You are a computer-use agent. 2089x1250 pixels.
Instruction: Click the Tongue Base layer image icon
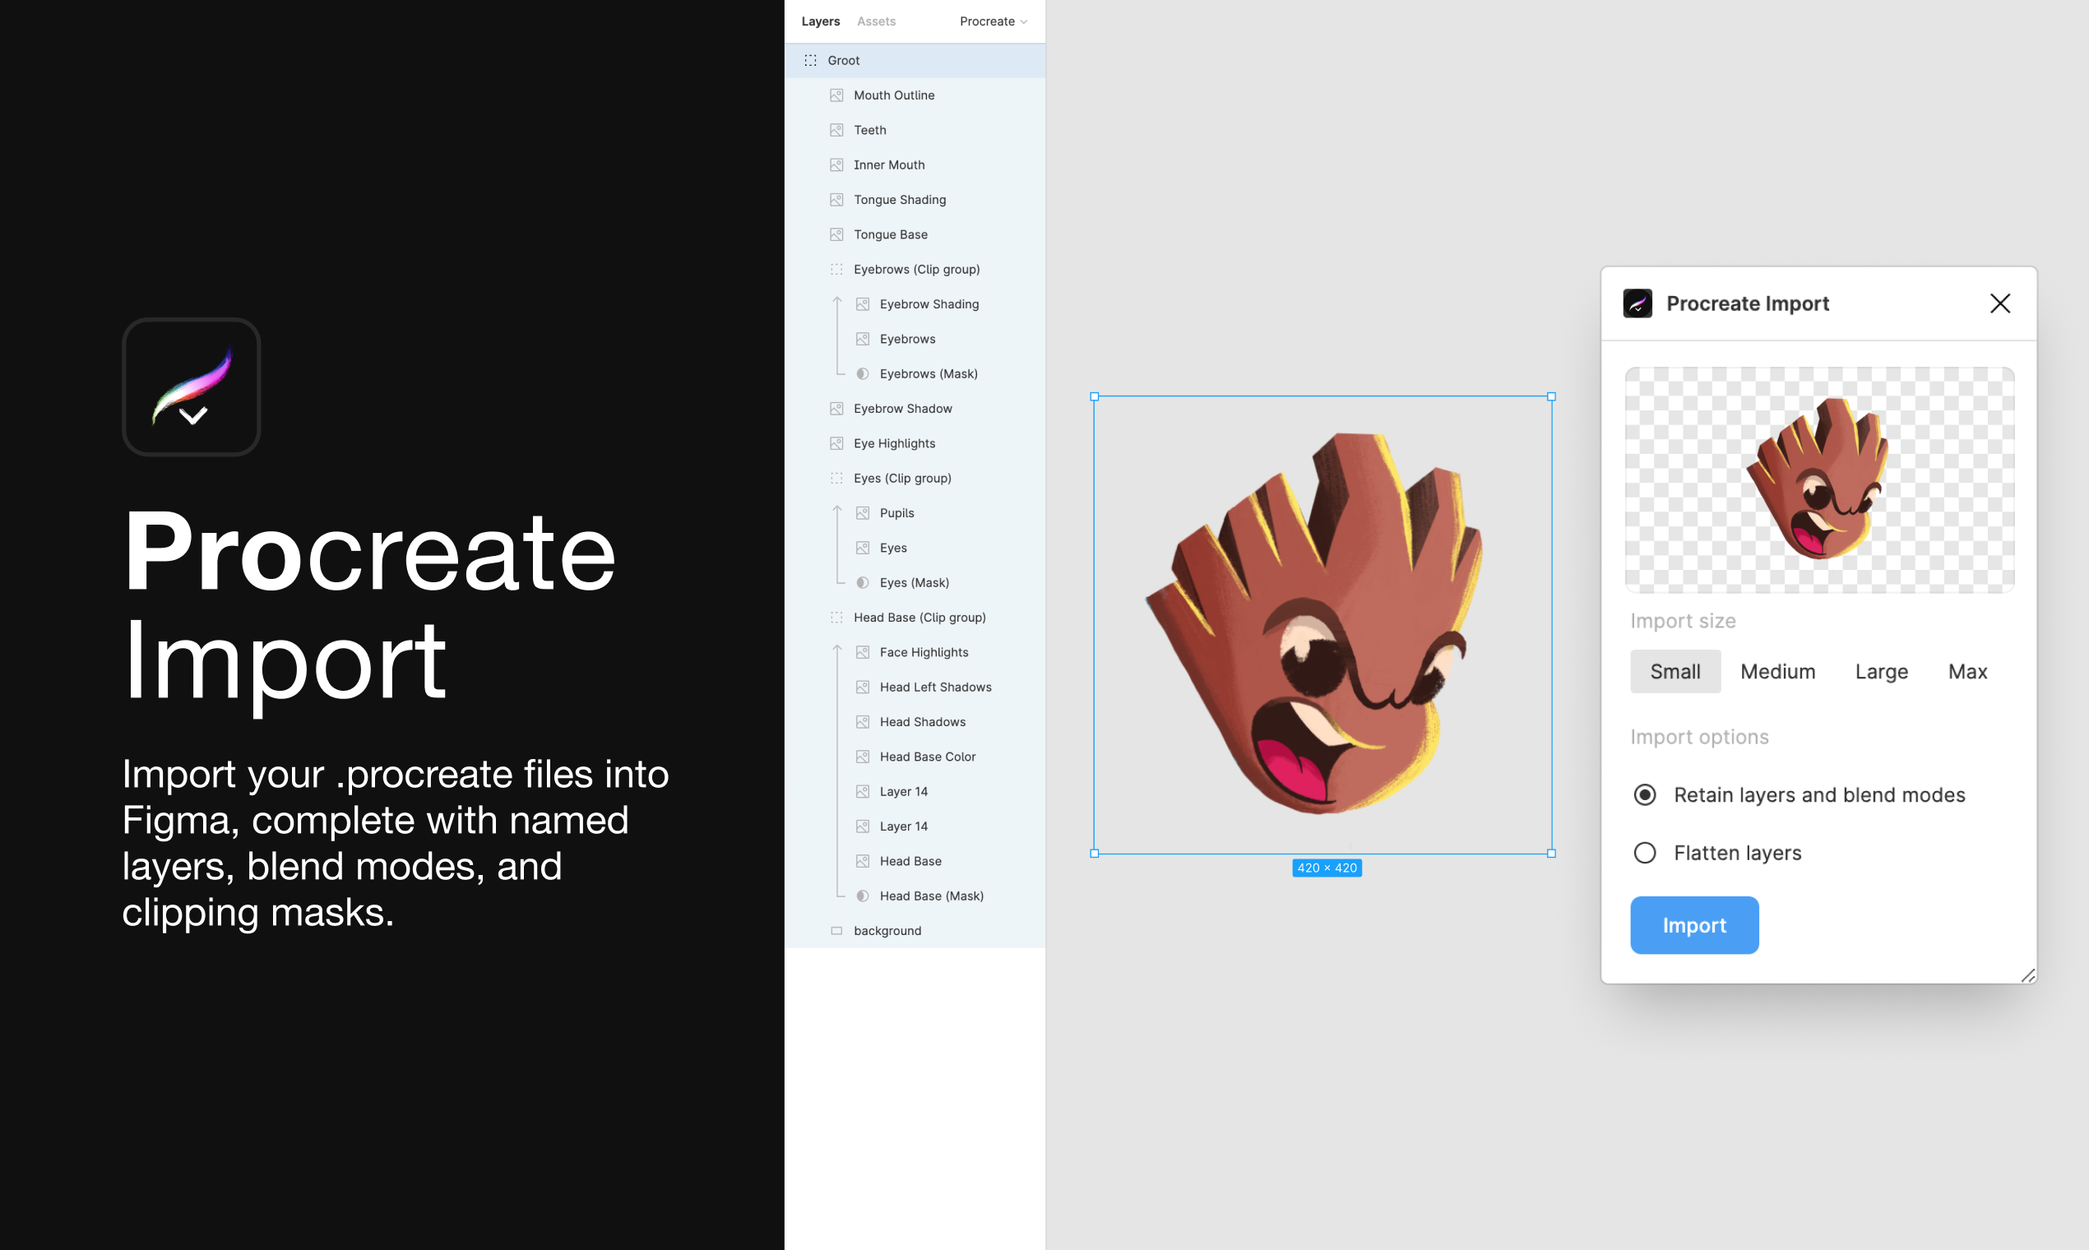(x=836, y=234)
